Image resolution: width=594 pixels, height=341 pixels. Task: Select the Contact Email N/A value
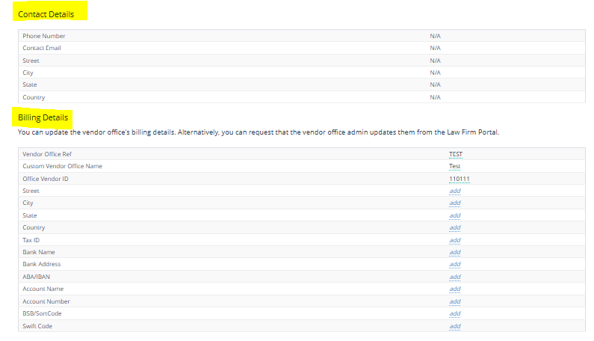click(x=435, y=48)
